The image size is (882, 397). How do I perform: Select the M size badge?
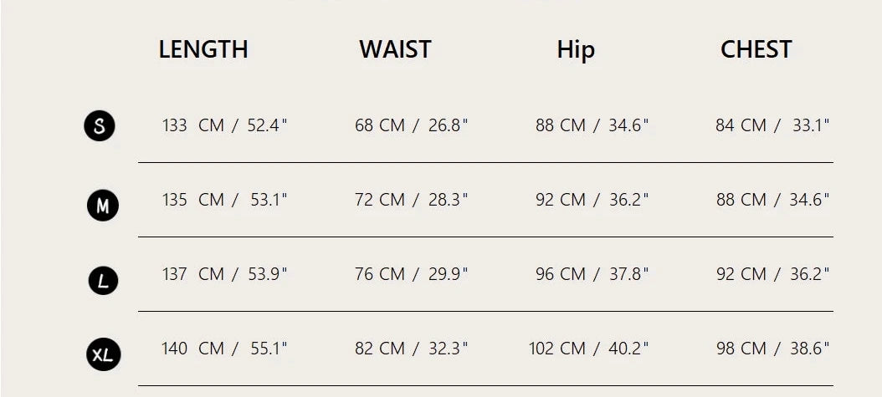click(x=103, y=205)
